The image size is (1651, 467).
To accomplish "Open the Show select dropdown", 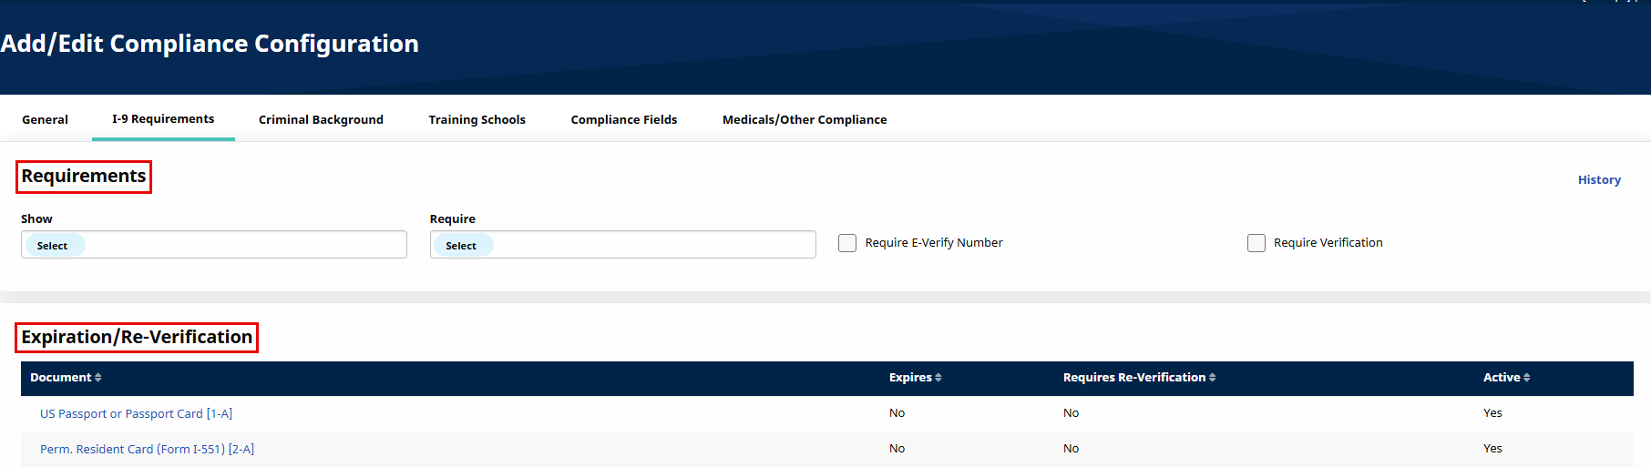I will point(213,245).
